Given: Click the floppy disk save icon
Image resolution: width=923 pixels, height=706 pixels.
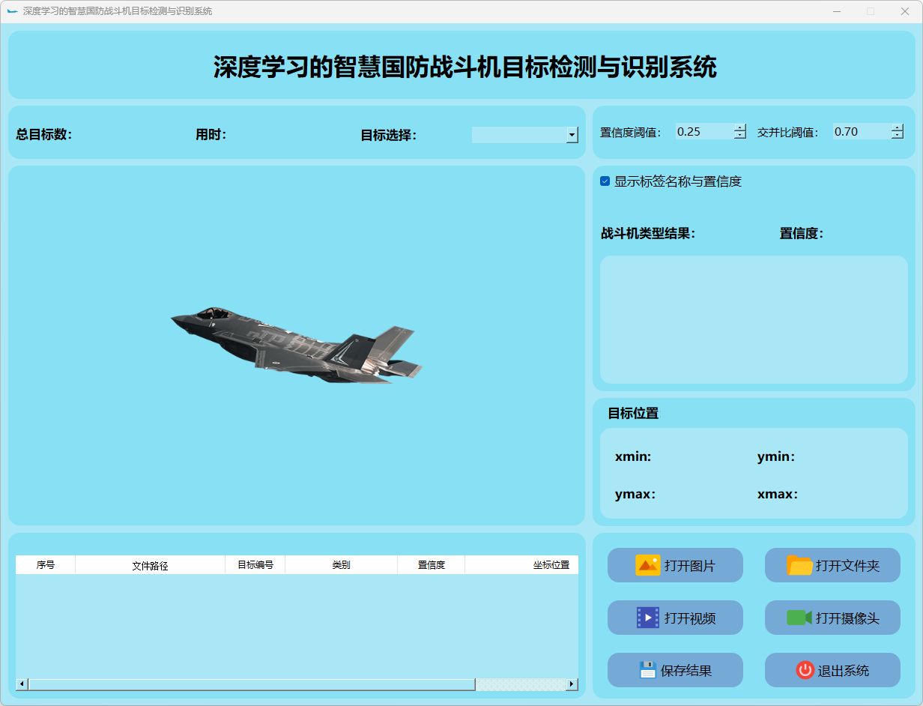Looking at the screenshot, I should coord(647,670).
